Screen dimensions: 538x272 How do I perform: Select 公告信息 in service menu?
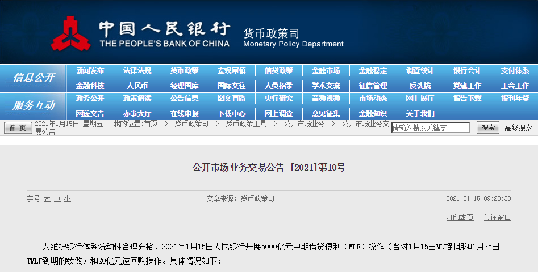184,99
